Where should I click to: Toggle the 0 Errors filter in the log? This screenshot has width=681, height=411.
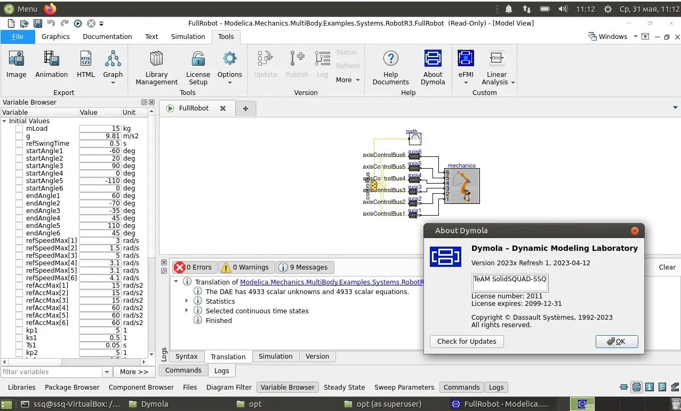point(194,267)
